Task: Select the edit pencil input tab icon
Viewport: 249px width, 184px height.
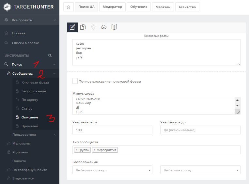Action: [x=72, y=27]
